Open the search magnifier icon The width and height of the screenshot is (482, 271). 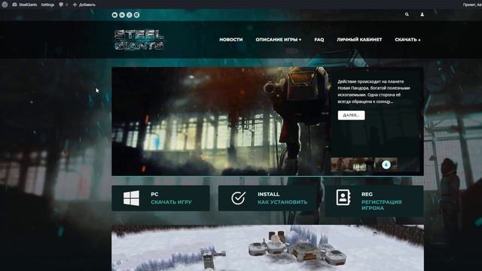pos(407,14)
